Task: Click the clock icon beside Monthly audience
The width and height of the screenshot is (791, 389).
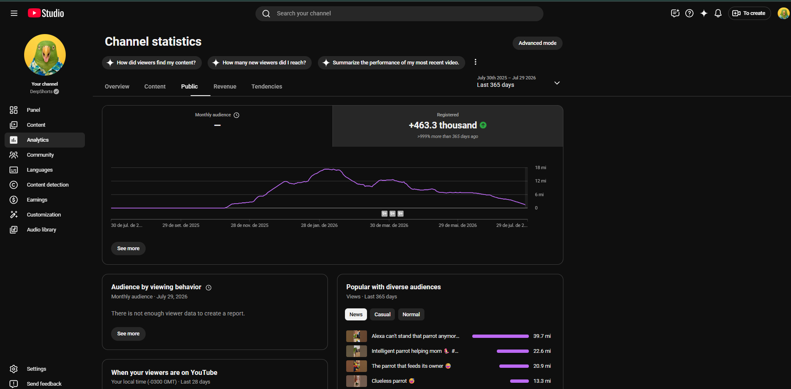Action: pyautogui.click(x=236, y=115)
